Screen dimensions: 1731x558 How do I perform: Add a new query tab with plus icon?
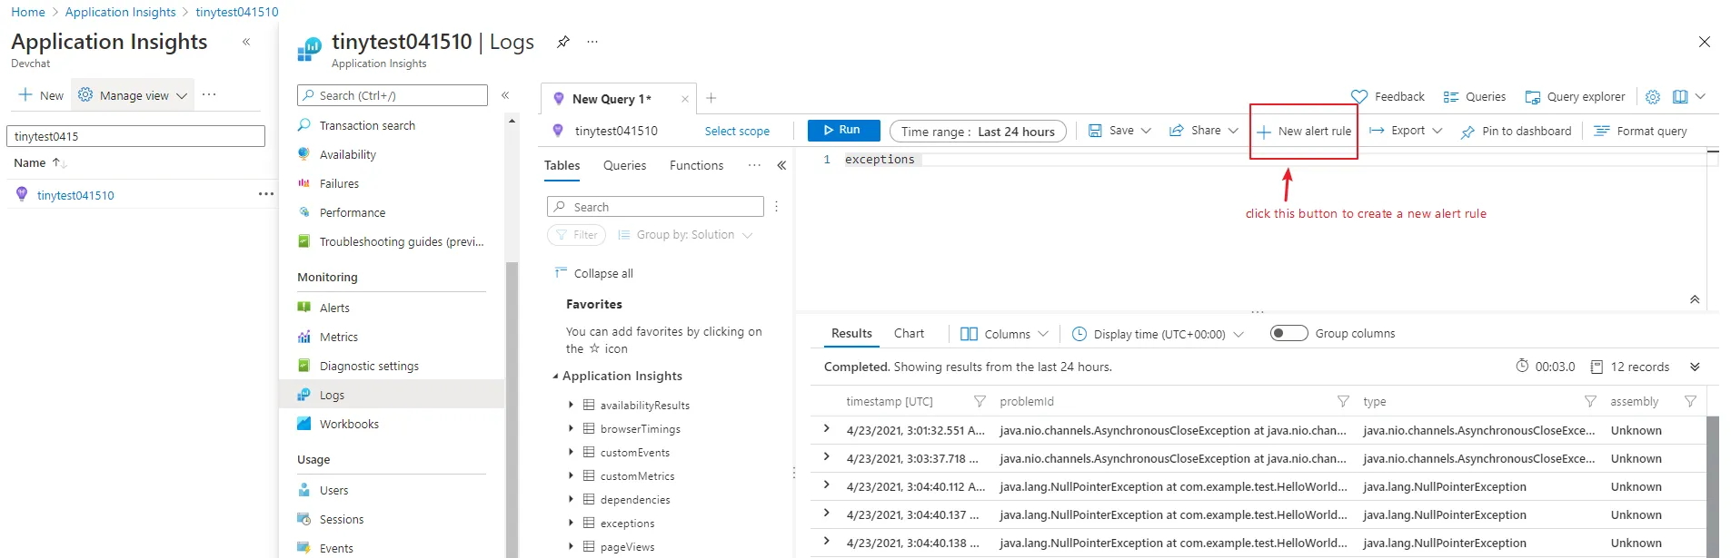(x=711, y=98)
